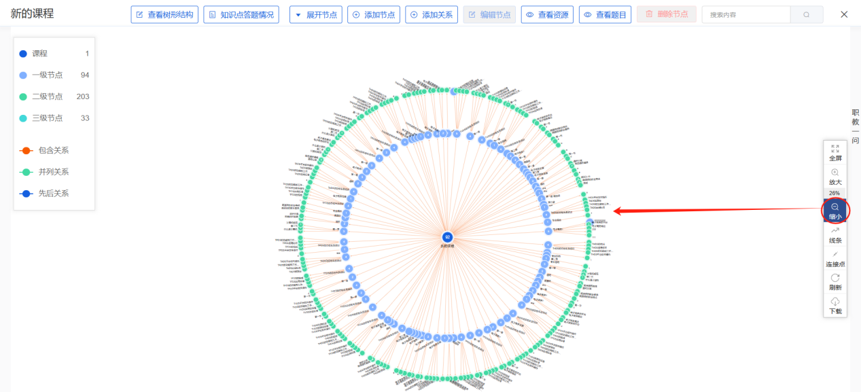Select the 线条 line style icon

tap(835, 231)
